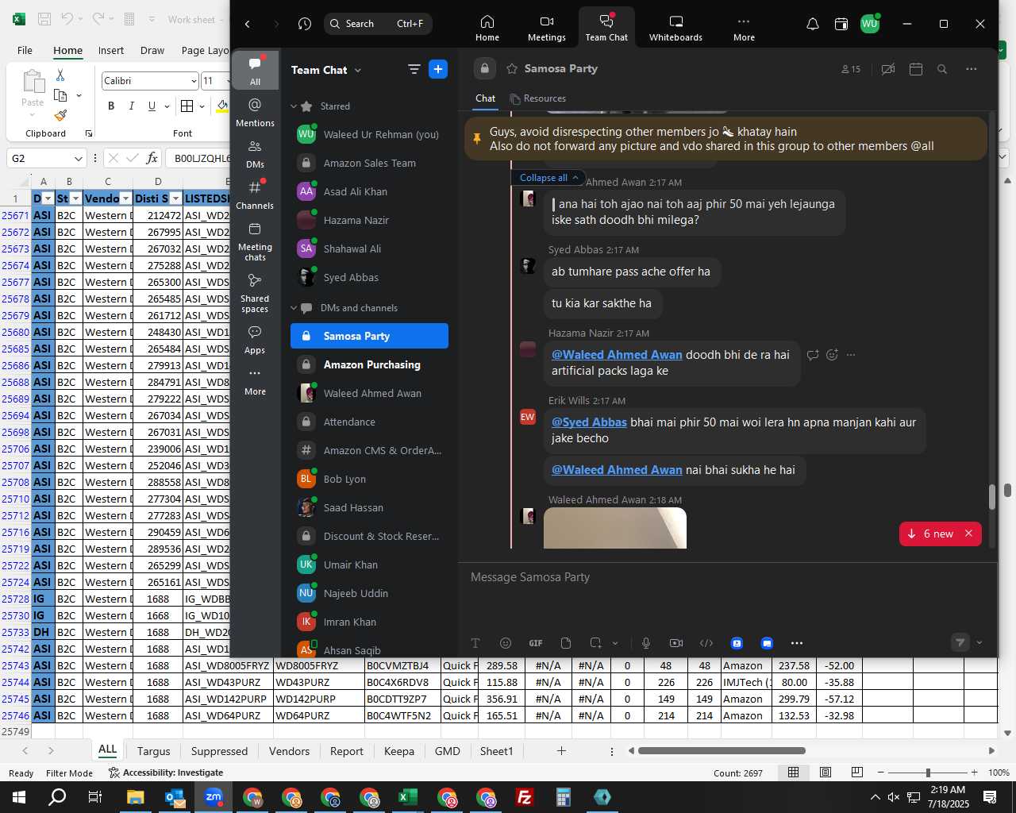Open DMs in Zoom sidebar
The width and height of the screenshot is (1016, 813).
tap(255, 153)
